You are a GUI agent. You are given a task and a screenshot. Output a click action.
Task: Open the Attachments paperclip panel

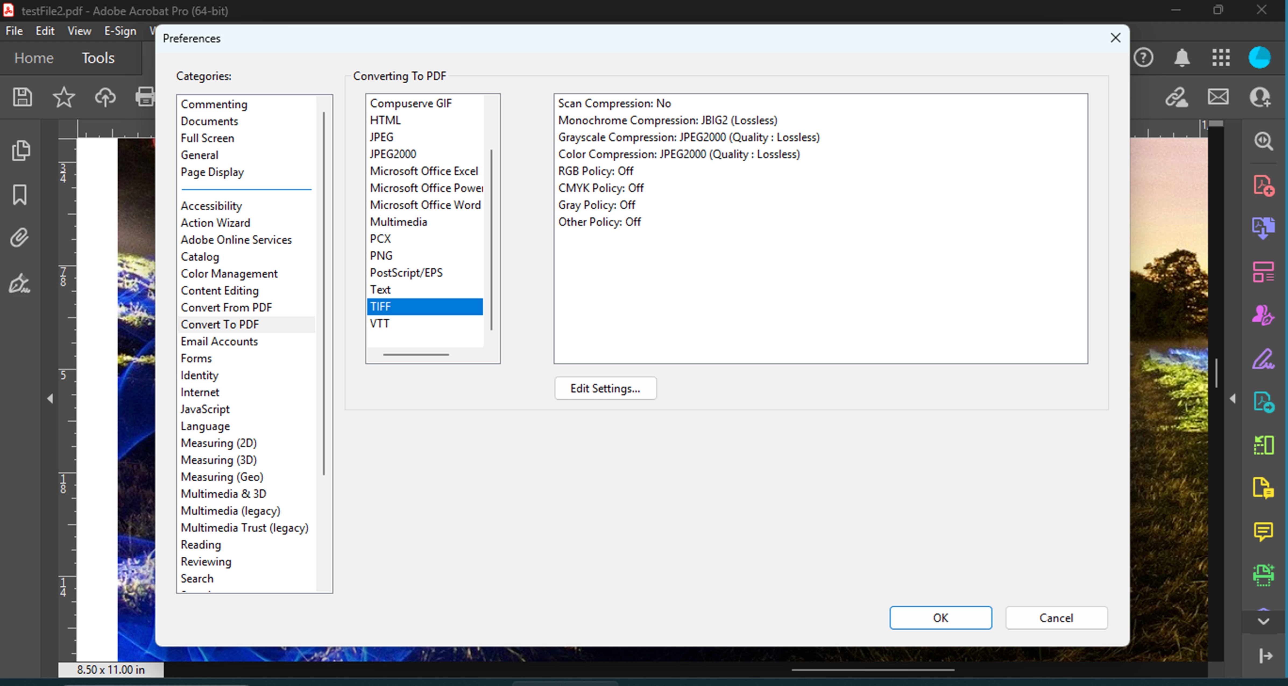point(19,238)
